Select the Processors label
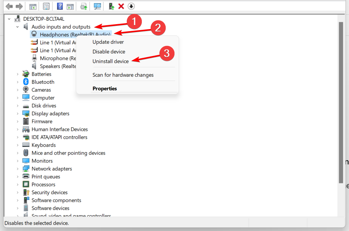This screenshot has height=231, width=349. coord(44,185)
